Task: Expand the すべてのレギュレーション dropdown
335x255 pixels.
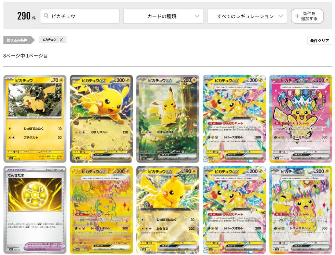Action: 247,16
